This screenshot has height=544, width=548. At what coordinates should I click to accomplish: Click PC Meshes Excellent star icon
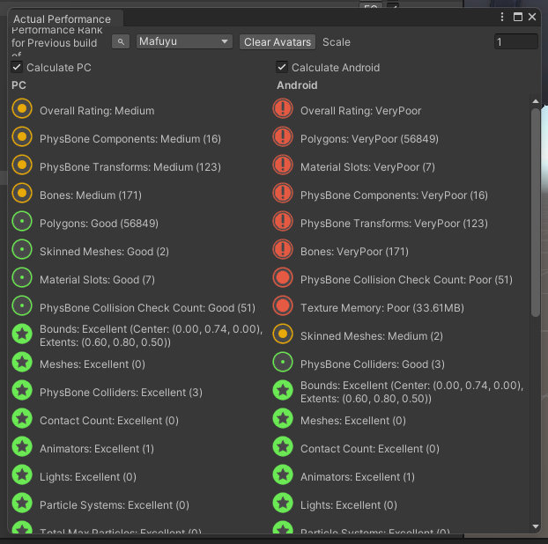[x=22, y=362]
